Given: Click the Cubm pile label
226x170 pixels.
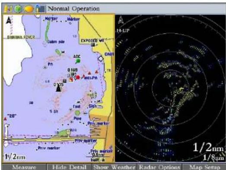Looking at the screenshot, I should (x=56, y=42).
